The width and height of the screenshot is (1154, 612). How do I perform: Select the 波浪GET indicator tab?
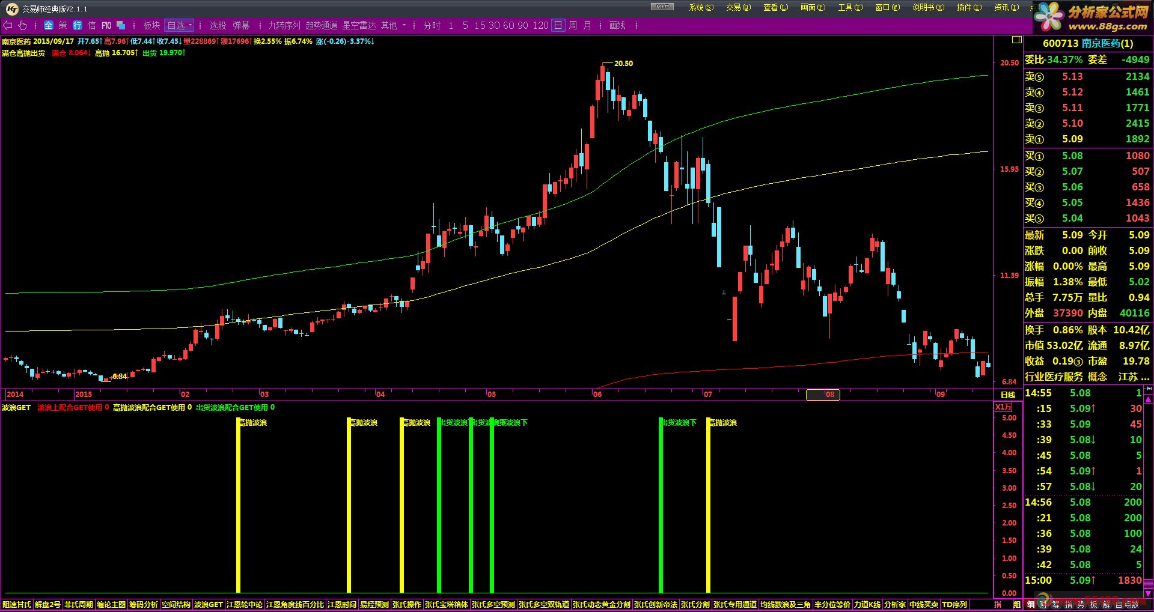(209, 604)
